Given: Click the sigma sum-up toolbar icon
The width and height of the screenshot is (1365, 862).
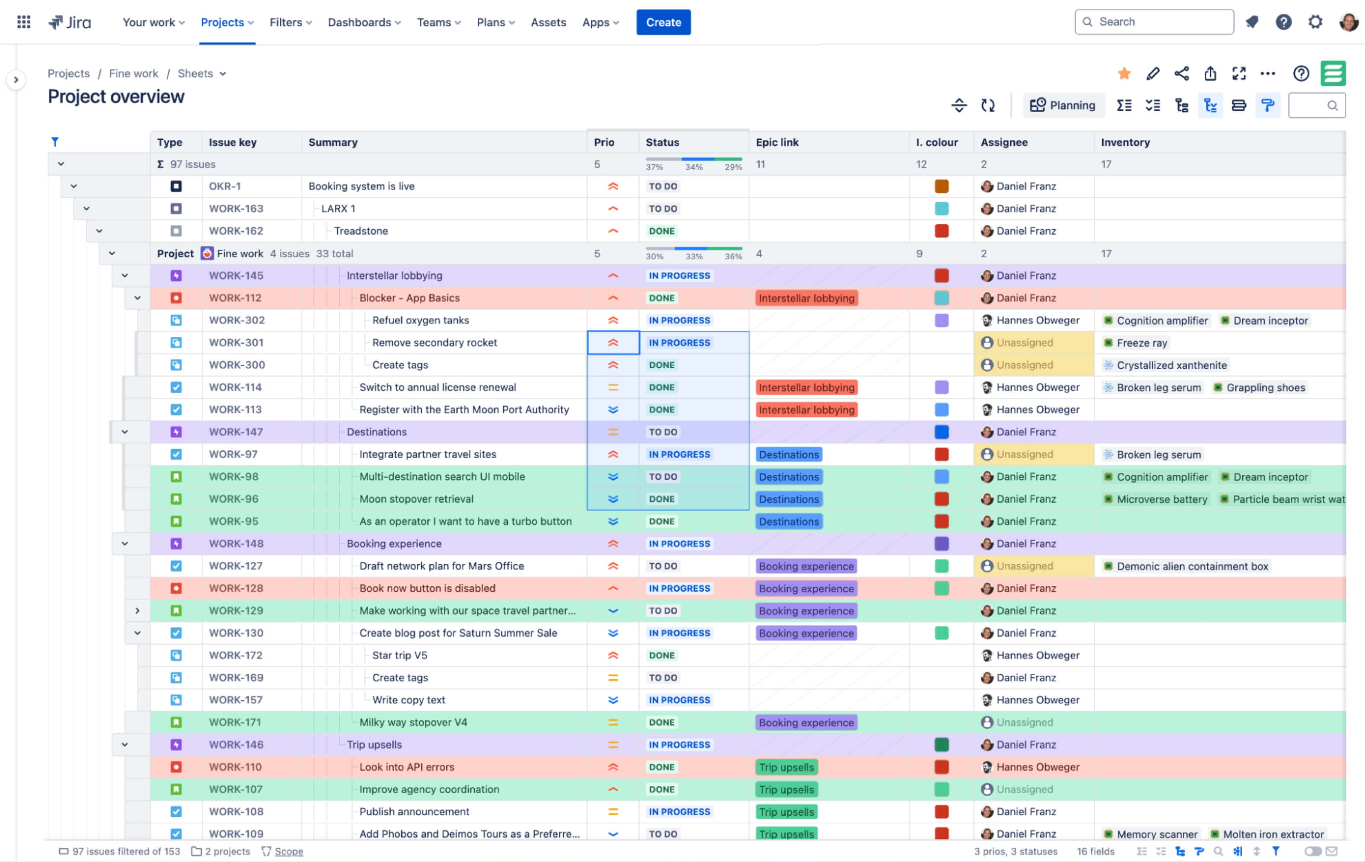Looking at the screenshot, I should 1124,105.
